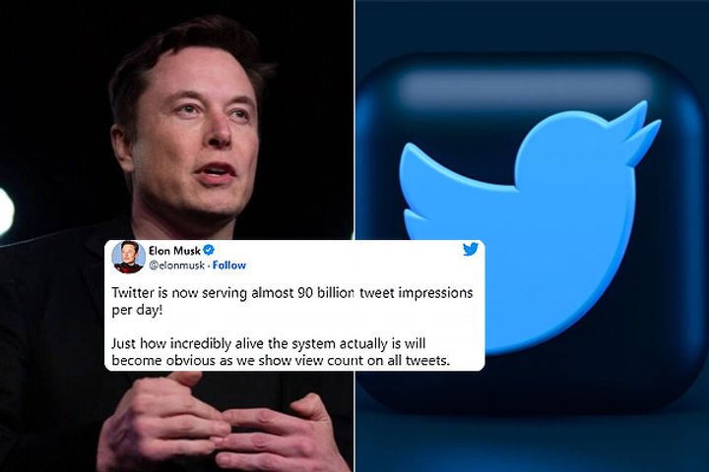The image size is (709, 472).
Task: Open the @elonmusk handle link
Action: coord(177,265)
